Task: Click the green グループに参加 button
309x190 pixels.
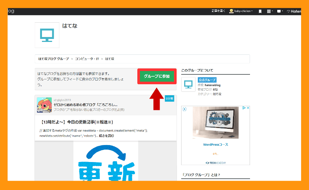Action: (157, 76)
